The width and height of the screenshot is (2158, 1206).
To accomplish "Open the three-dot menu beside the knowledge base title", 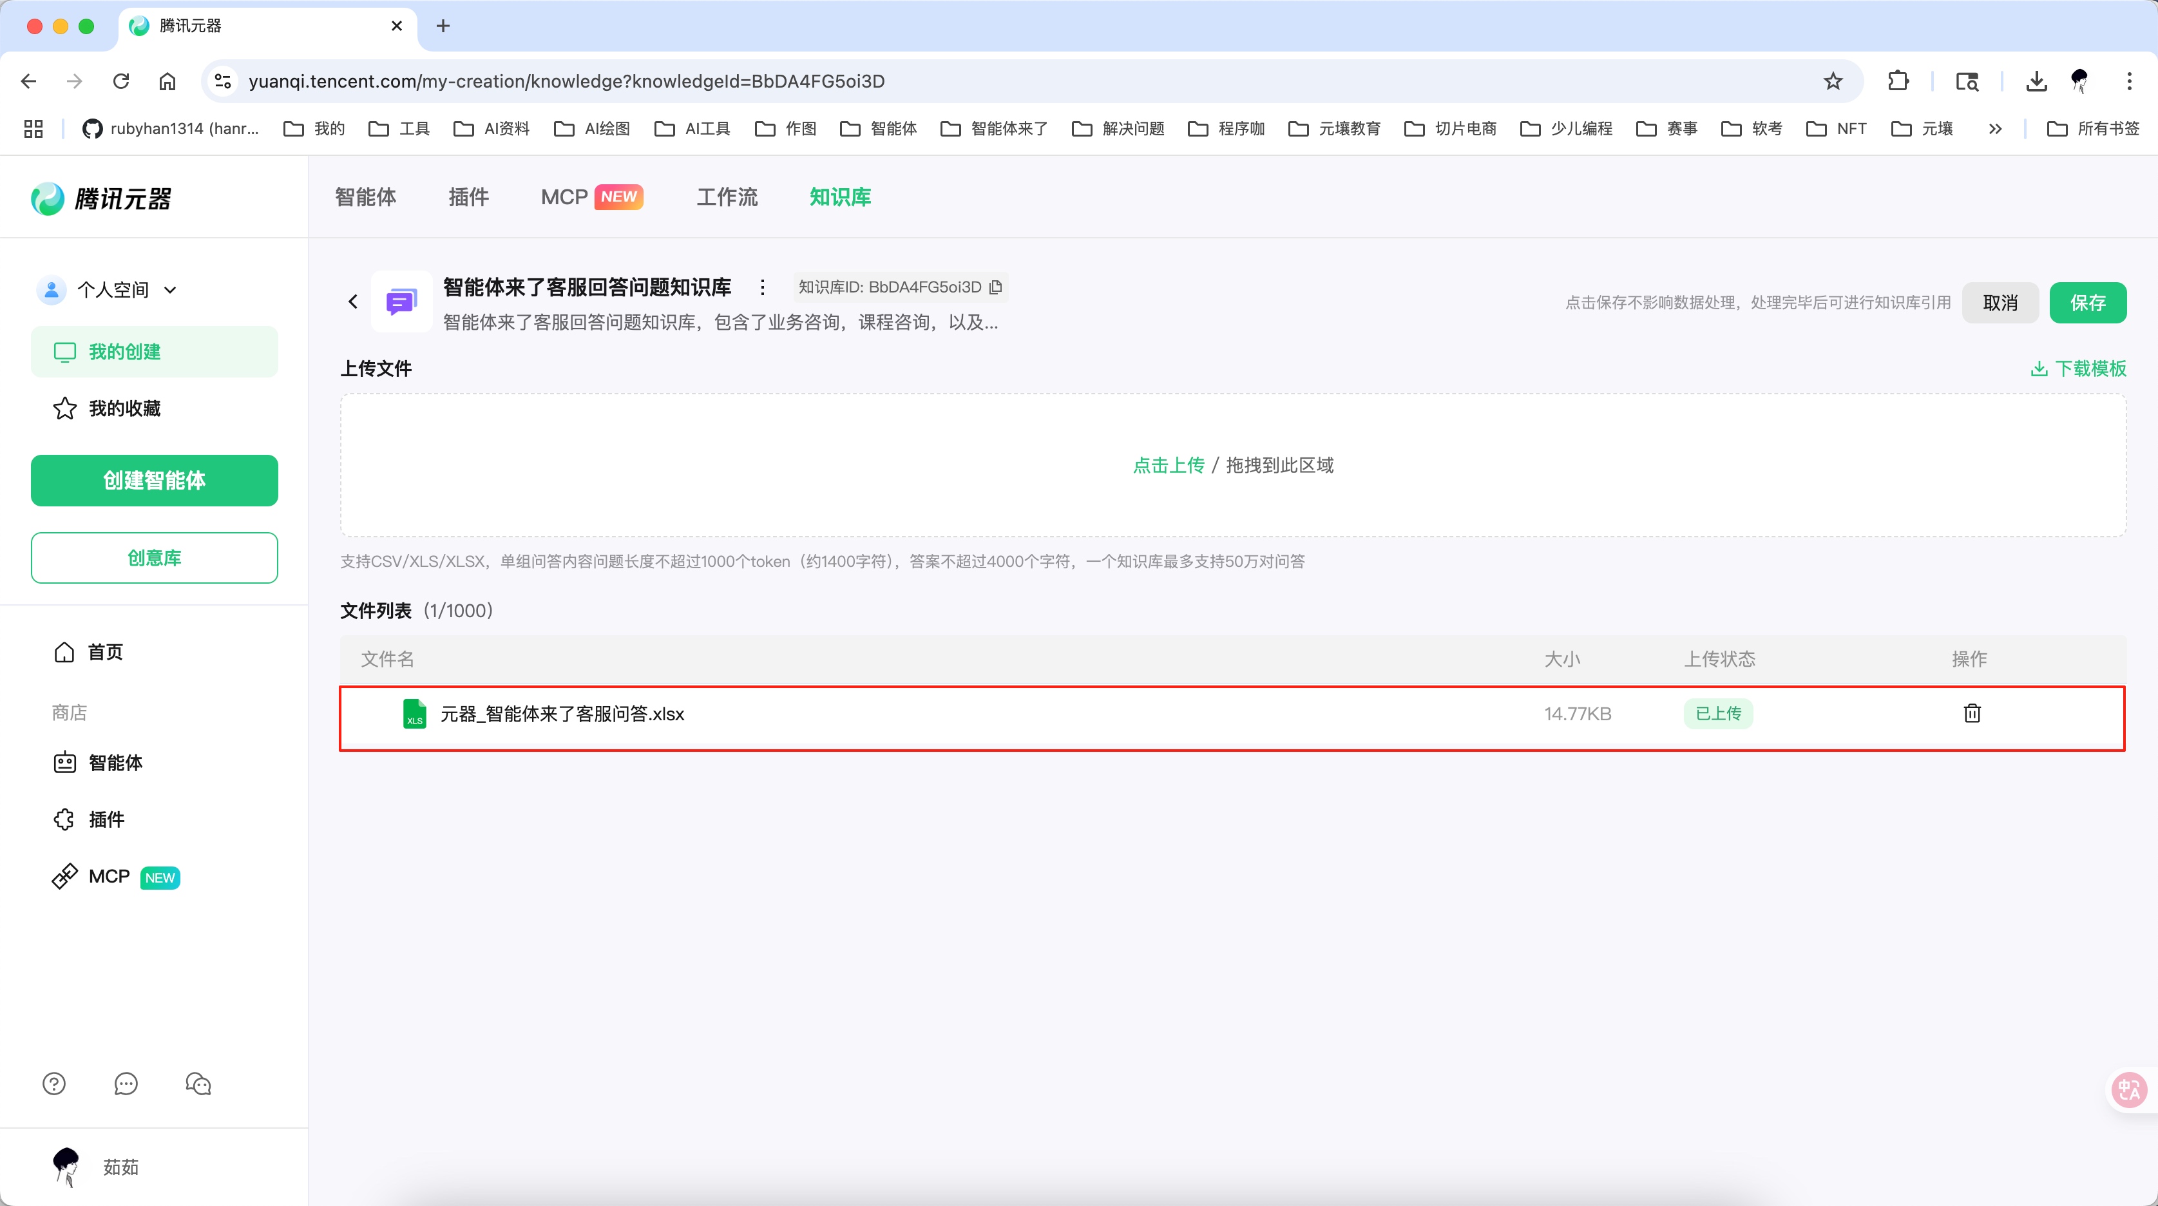I will [x=762, y=287].
